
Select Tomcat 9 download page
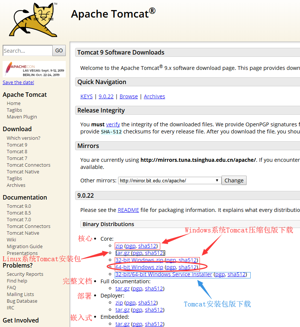[x=17, y=145]
